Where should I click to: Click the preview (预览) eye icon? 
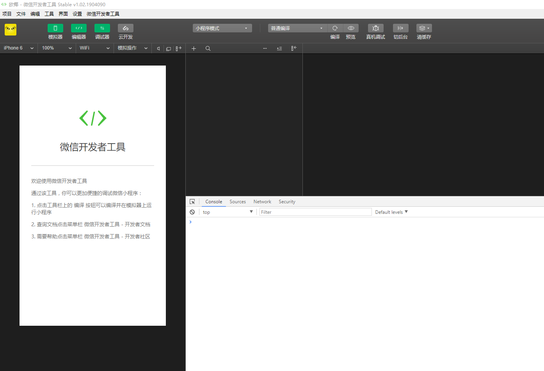click(x=351, y=28)
